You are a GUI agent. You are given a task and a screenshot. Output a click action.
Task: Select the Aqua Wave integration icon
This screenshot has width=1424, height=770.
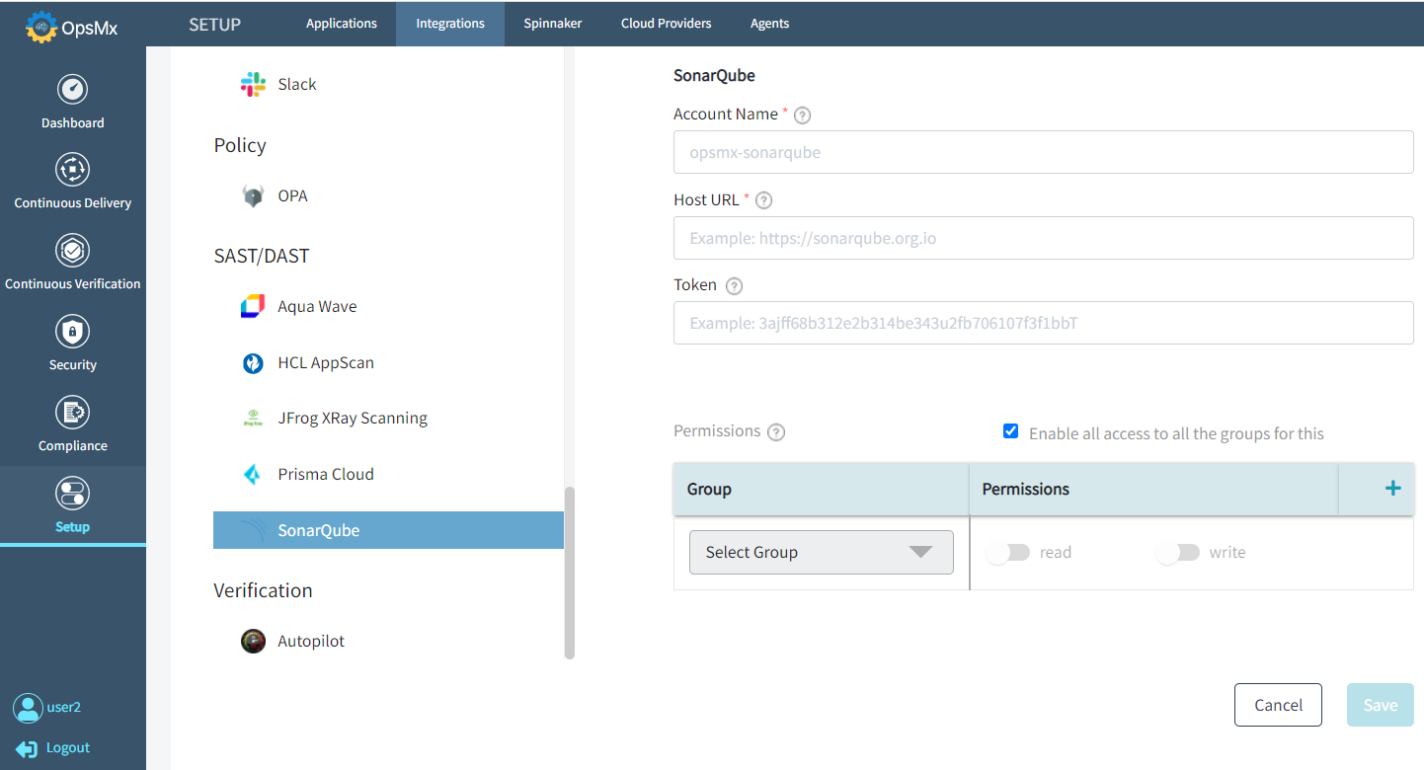coord(253,306)
